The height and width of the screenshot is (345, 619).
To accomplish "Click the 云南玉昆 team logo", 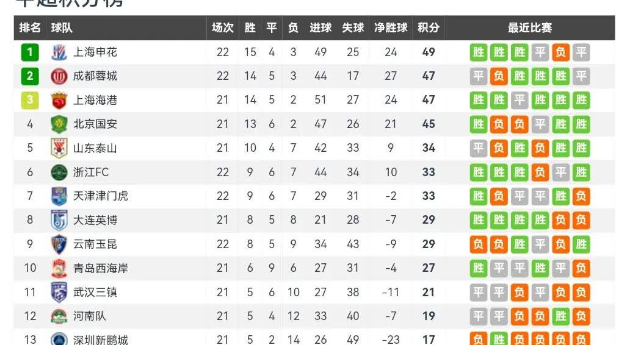I will click(59, 244).
